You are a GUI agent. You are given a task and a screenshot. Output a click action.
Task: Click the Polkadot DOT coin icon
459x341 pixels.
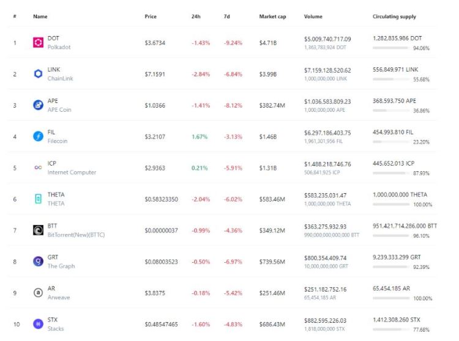(38, 43)
